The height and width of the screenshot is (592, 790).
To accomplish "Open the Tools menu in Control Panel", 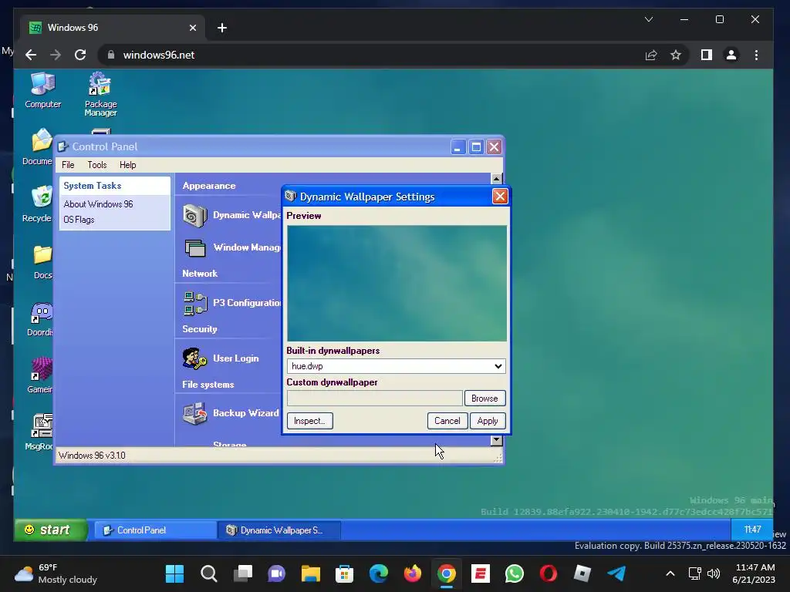I will pyautogui.click(x=96, y=165).
